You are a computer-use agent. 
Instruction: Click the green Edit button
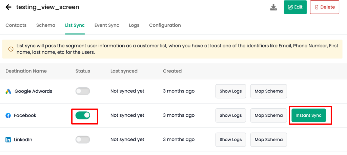point(295,7)
